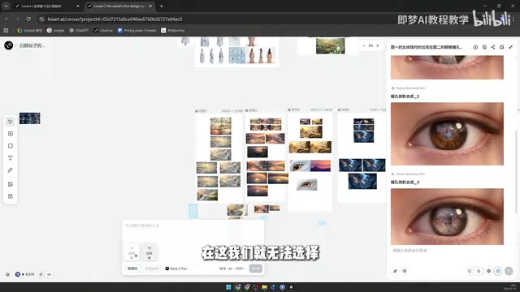Select the dark thumbnail on left canvas
Screen dimensions: 520x292
coord(30,118)
